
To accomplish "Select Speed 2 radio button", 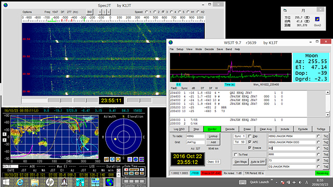I will 155,12.
